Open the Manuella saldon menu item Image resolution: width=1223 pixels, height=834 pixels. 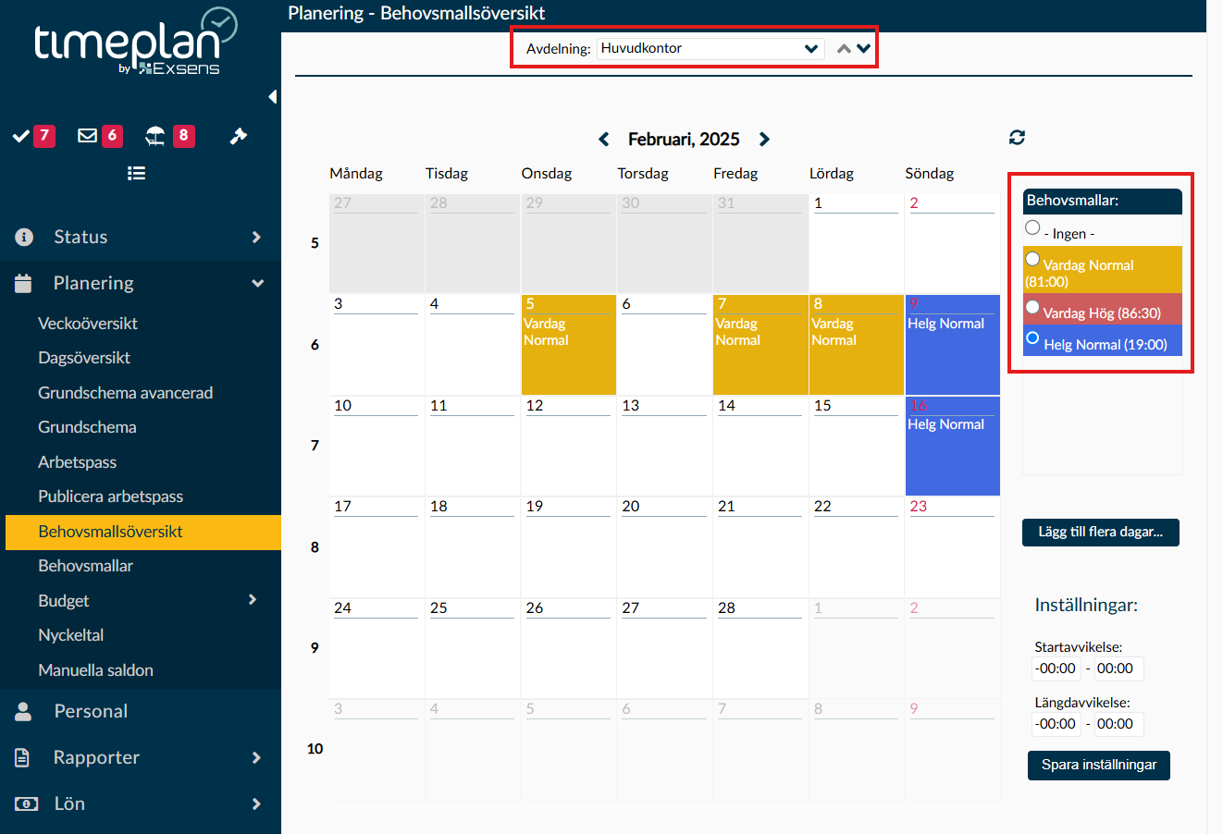point(95,670)
